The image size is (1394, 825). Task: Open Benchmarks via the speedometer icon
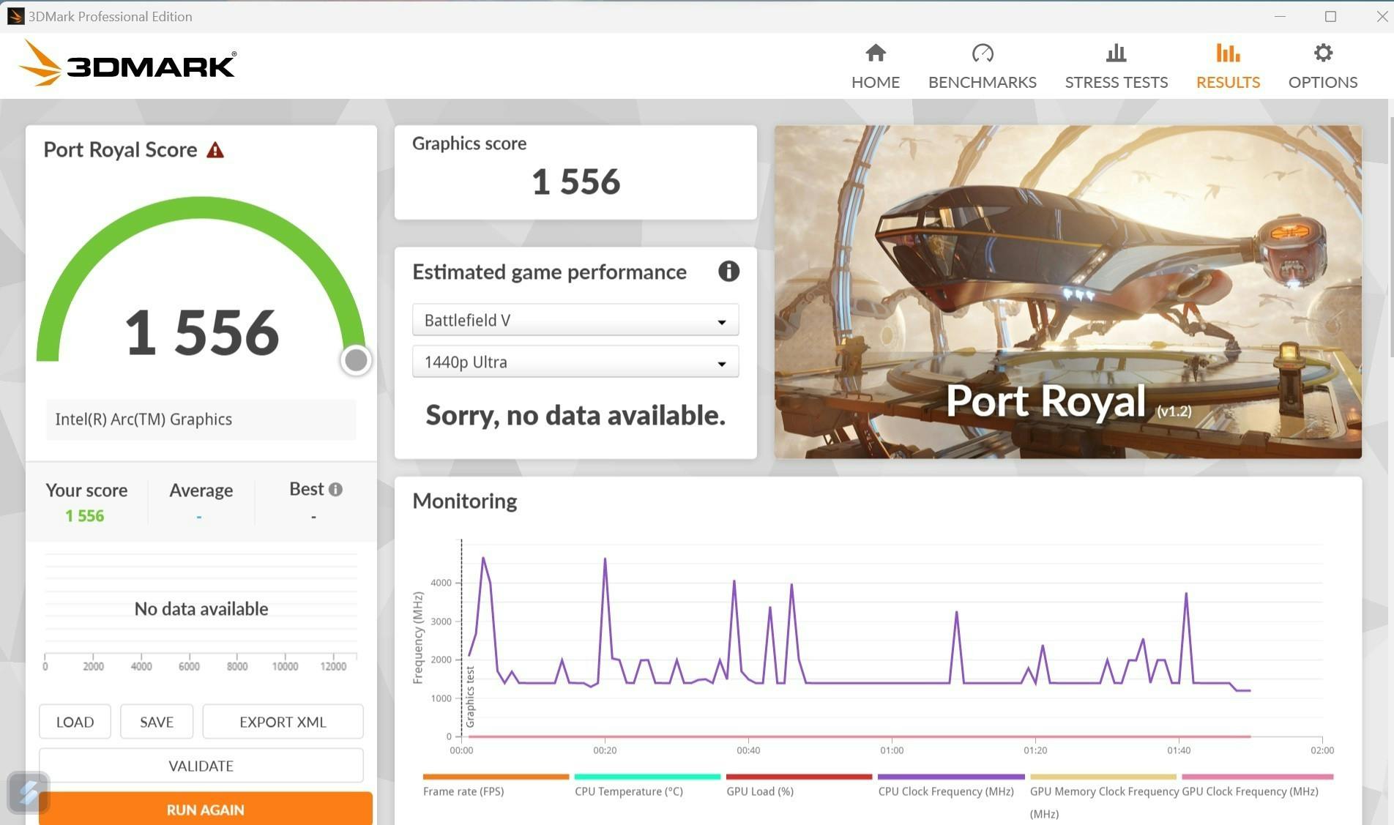(982, 53)
